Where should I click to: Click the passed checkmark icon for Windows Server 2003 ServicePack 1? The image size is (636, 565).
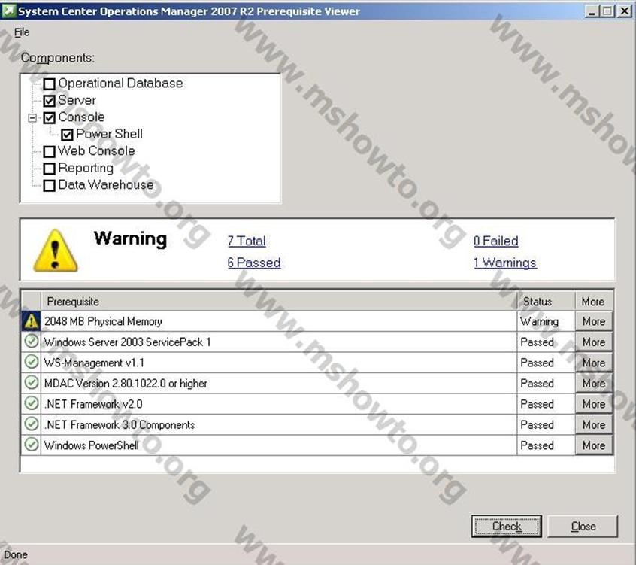click(x=32, y=342)
